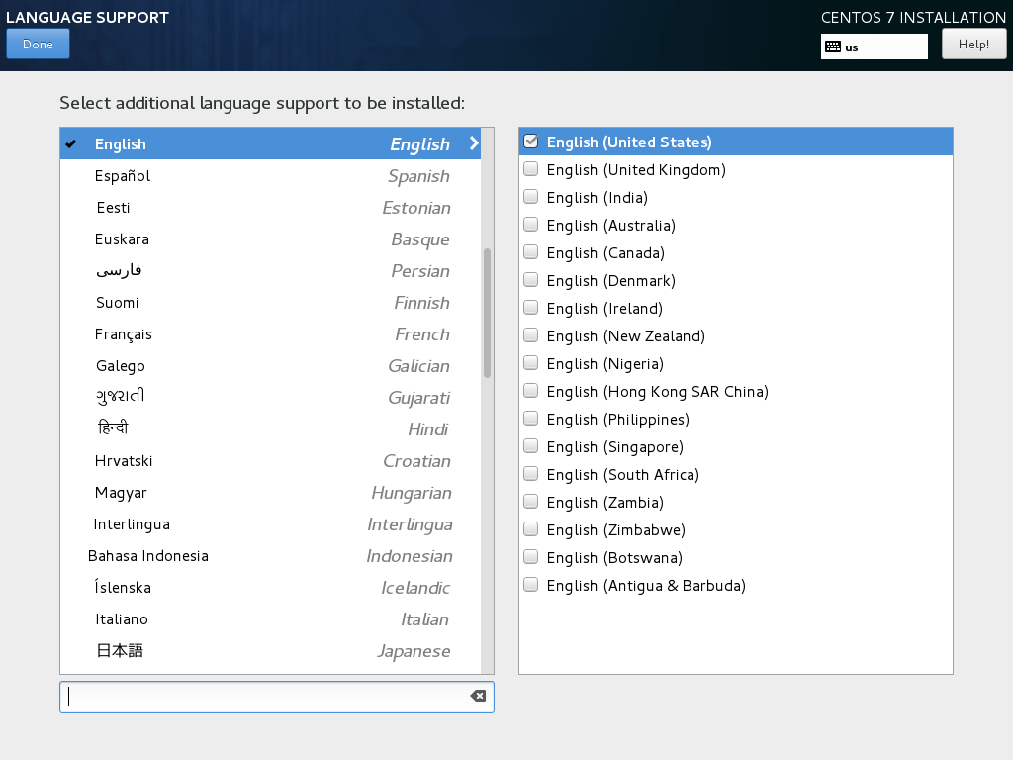Enable English (Hong Kong SAR China)

tap(530, 390)
